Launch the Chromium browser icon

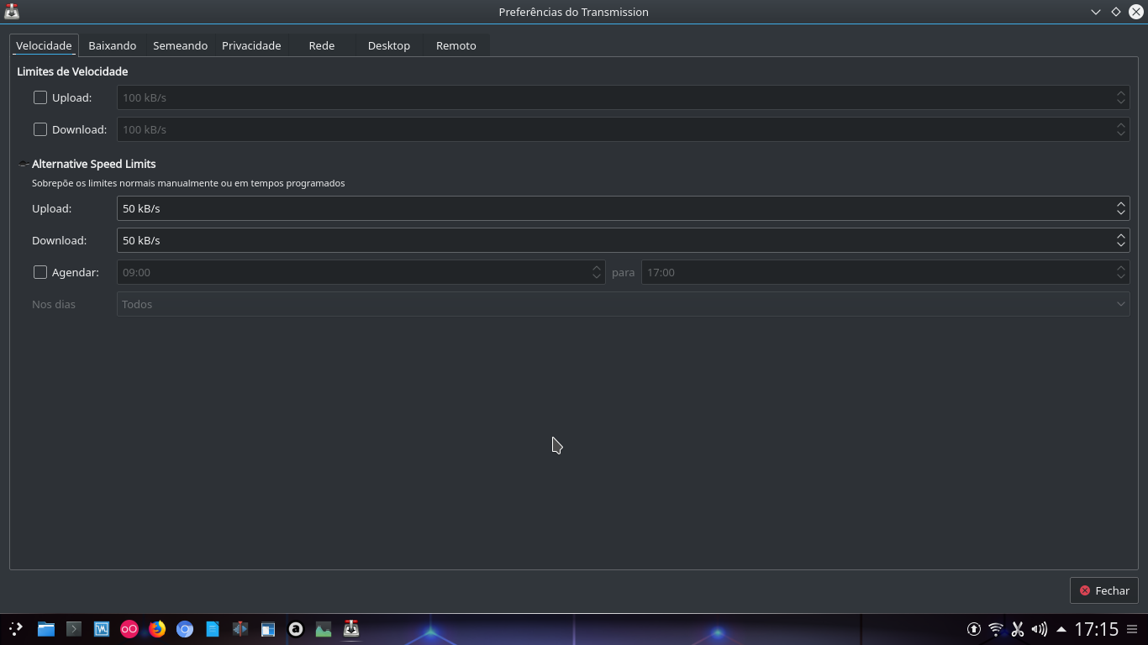185,628
